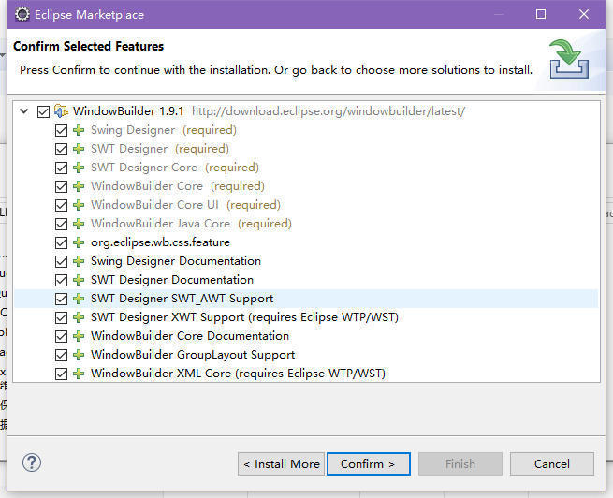Click the install arrow banner icon
The image size is (613, 498).
coord(569,59)
